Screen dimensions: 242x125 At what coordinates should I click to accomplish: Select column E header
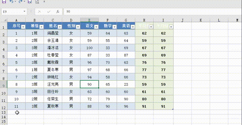89,20
